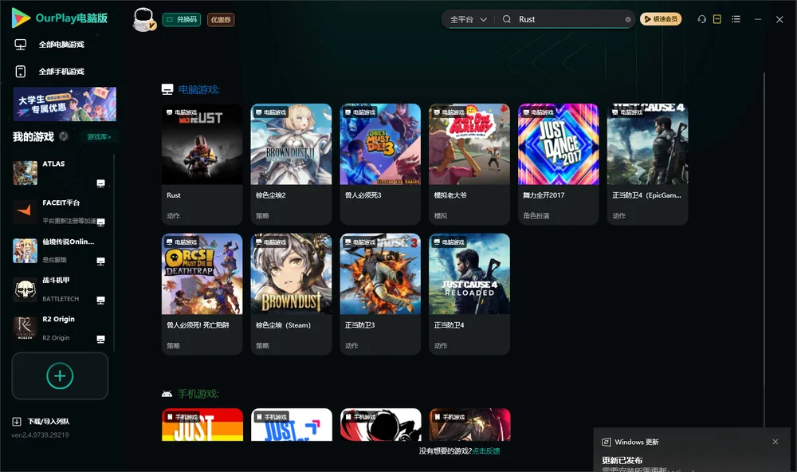
Task: Click the search magnifier icon
Action: 507,19
